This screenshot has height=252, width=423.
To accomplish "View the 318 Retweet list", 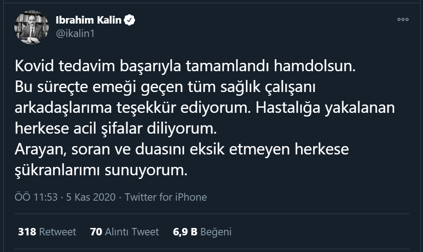I will click(47, 232).
